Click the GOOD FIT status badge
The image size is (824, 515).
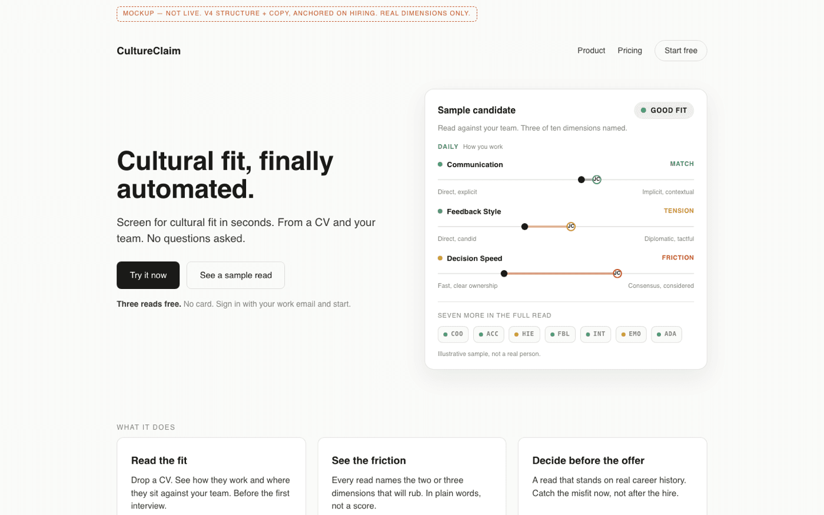pyautogui.click(x=663, y=110)
